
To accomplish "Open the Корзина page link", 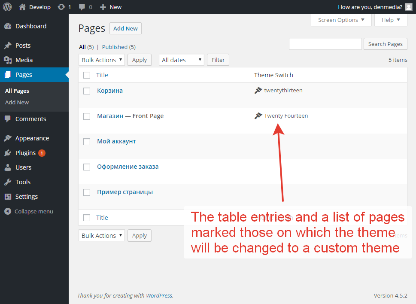I will coord(110,91).
